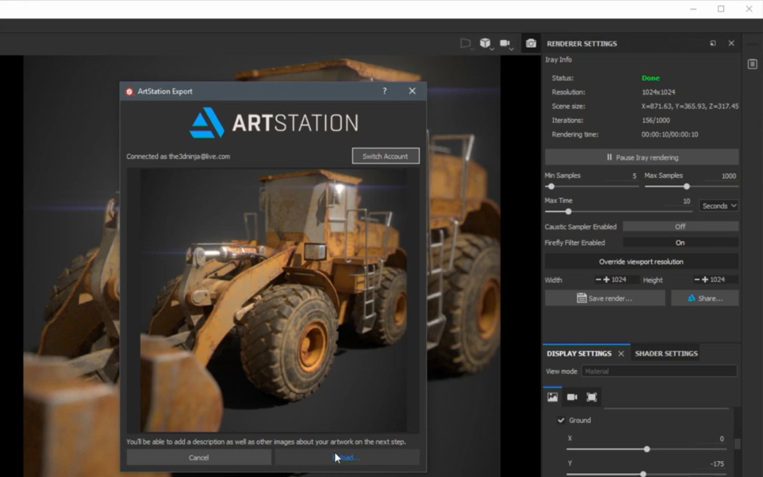Click the Display Settings vertical scrollbar
This screenshot has height=477, width=763.
coord(737,444)
